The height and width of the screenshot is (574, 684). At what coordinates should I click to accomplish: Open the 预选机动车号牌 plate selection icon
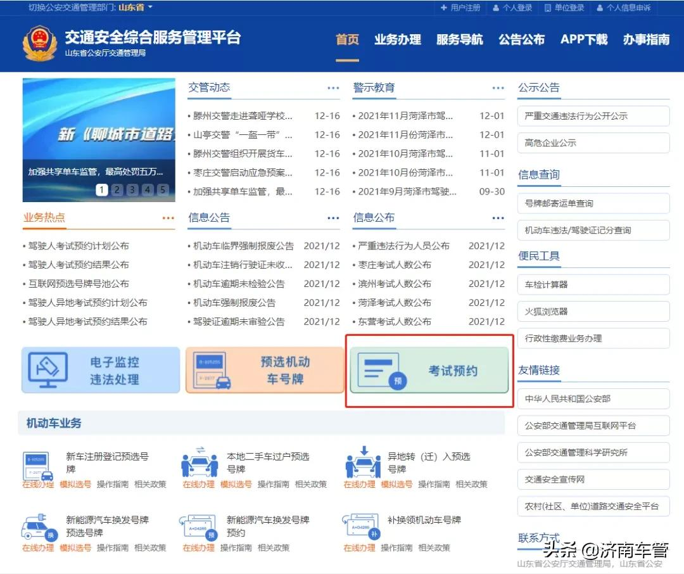[265, 370]
